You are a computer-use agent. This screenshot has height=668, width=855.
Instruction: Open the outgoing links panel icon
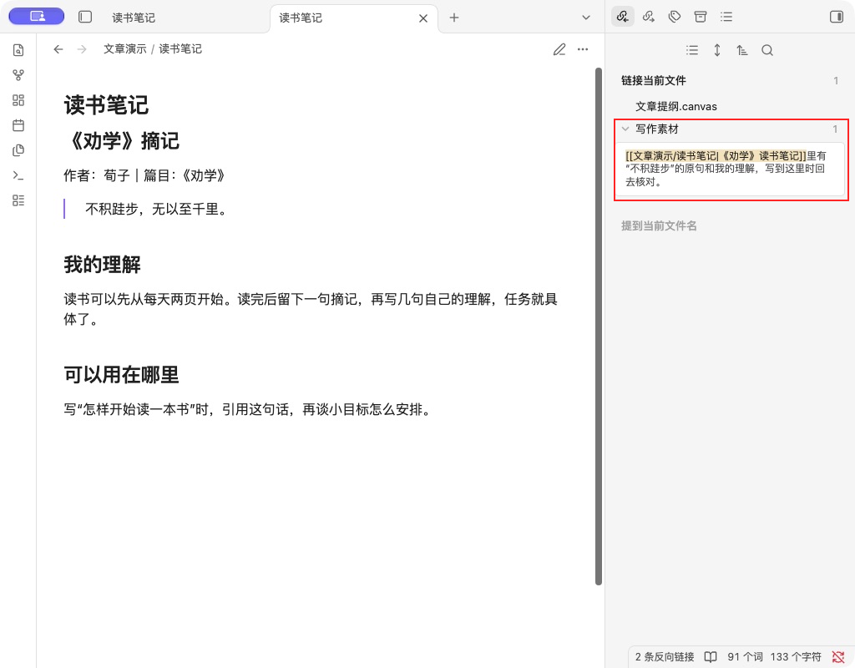click(648, 17)
